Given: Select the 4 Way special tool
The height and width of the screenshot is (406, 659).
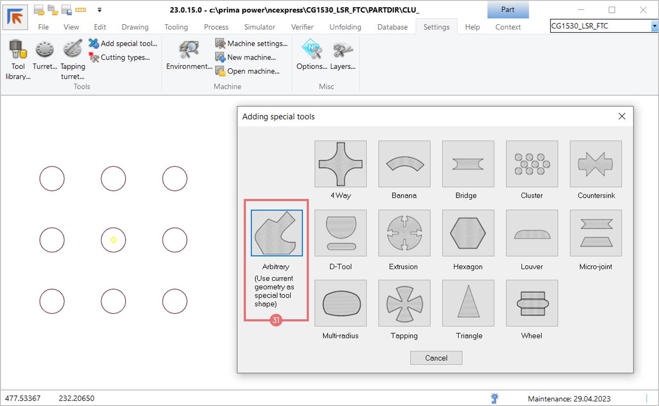Looking at the screenshot, I should (x=340, y=164).
